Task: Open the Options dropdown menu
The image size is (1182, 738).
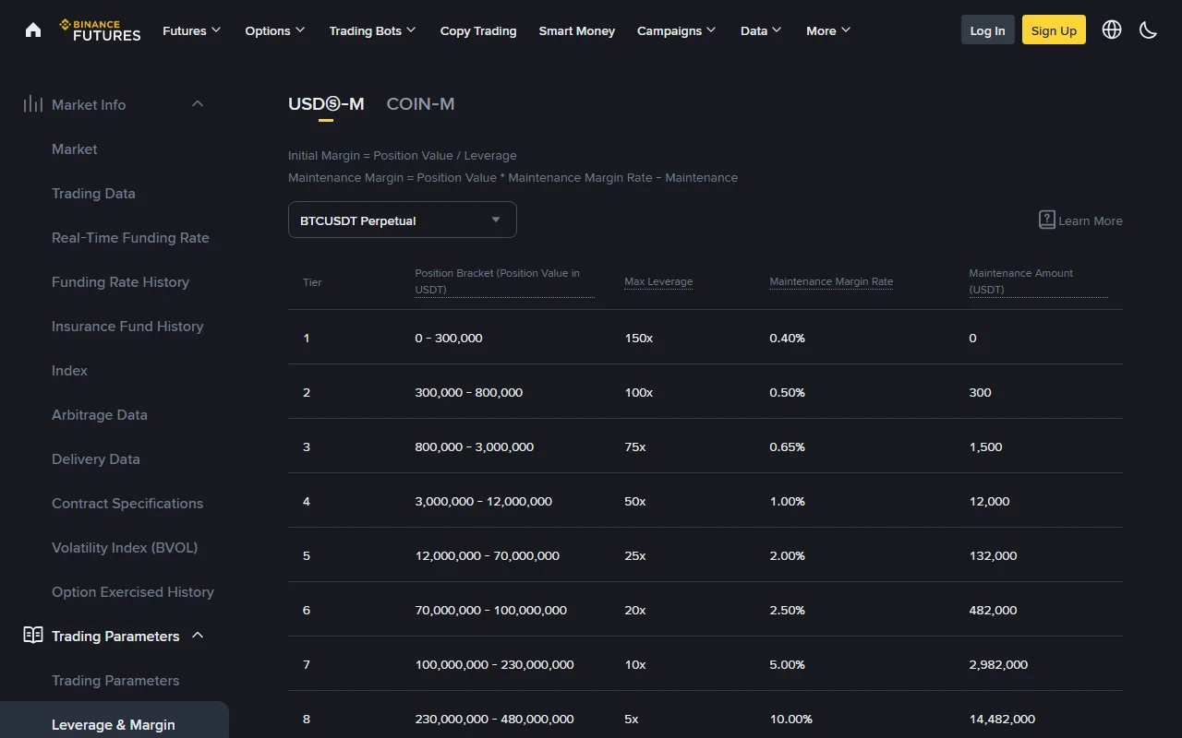Action: point(275,30)
